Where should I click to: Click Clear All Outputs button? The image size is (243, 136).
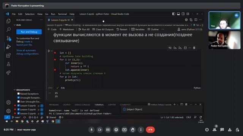103,29
